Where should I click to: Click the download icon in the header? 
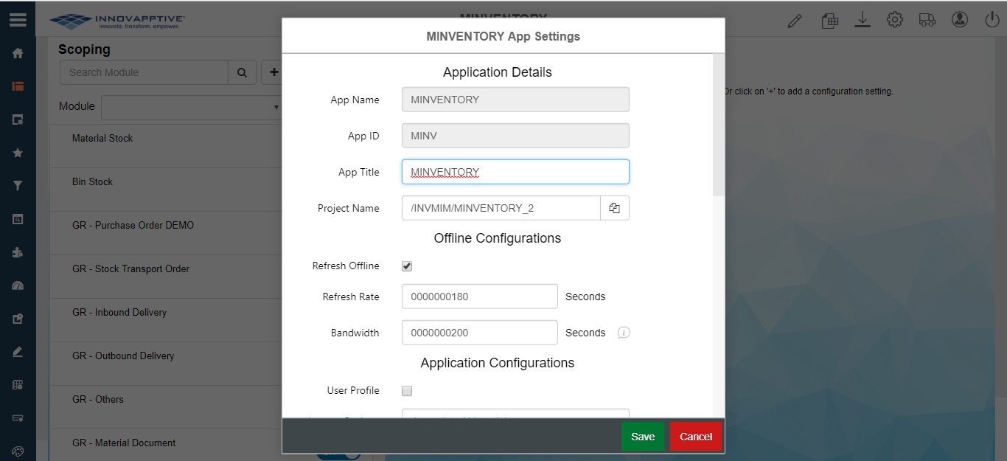tap(863, 20)
